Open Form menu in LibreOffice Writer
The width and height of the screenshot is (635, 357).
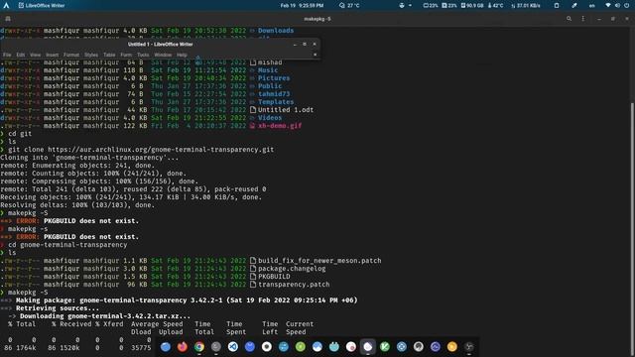(126, 55)
